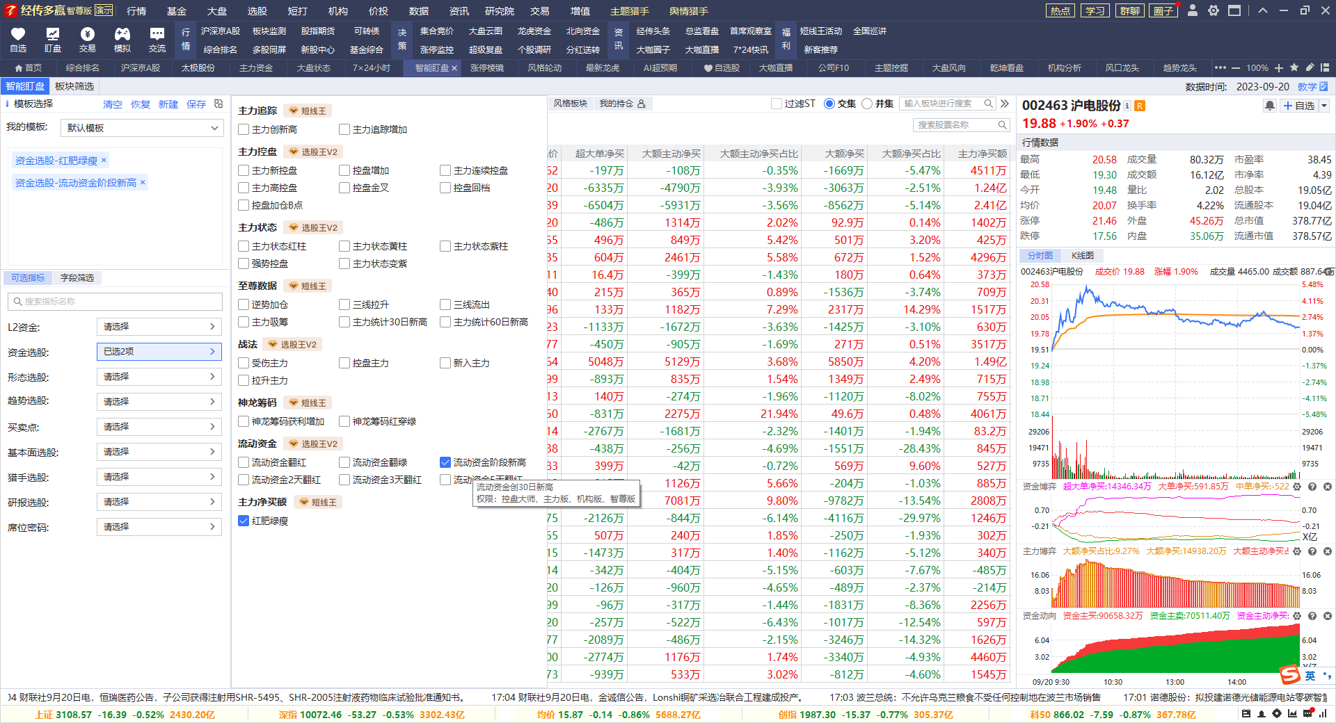The image size is (1336, 723).
Task: Expand the 形态选股 selection dropdown
Action: tap(159, 377)
